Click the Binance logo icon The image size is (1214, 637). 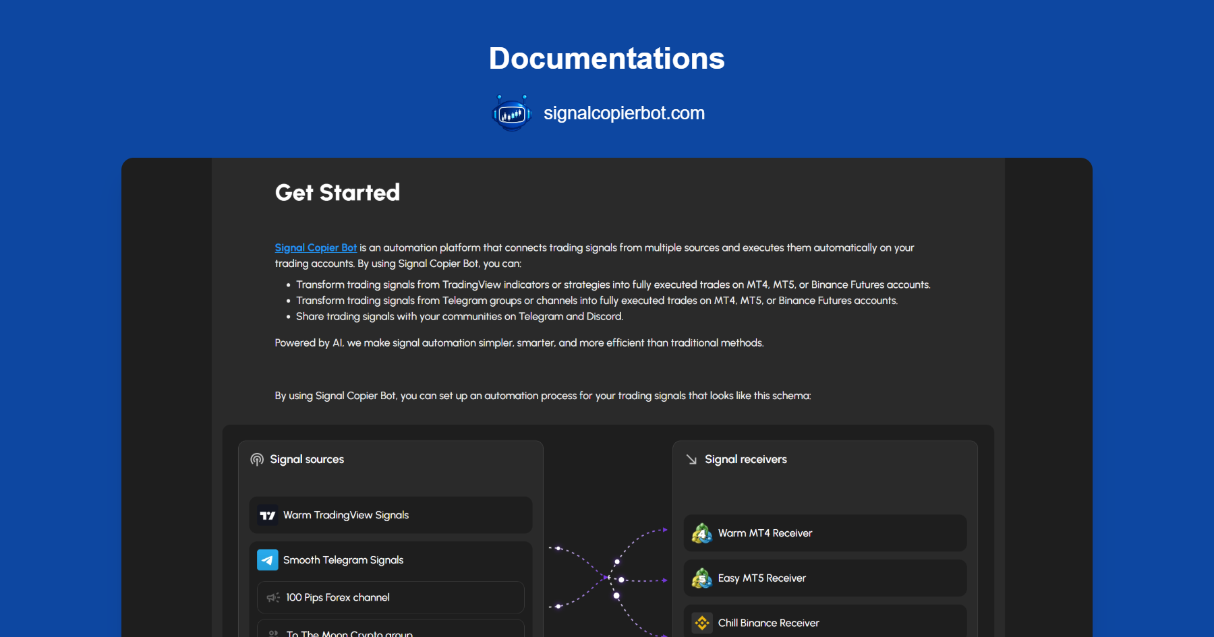click(x=702, y=624)
